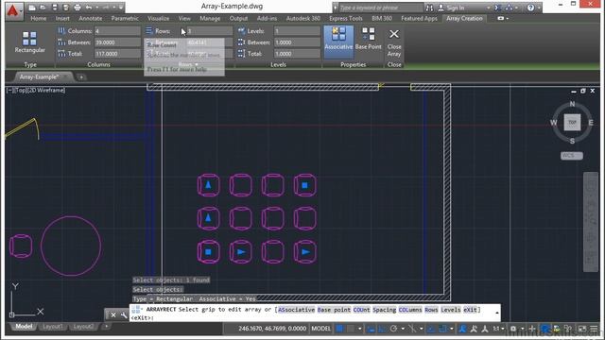Switch to the Annotate ribbon tab

[x=91, y=18]
